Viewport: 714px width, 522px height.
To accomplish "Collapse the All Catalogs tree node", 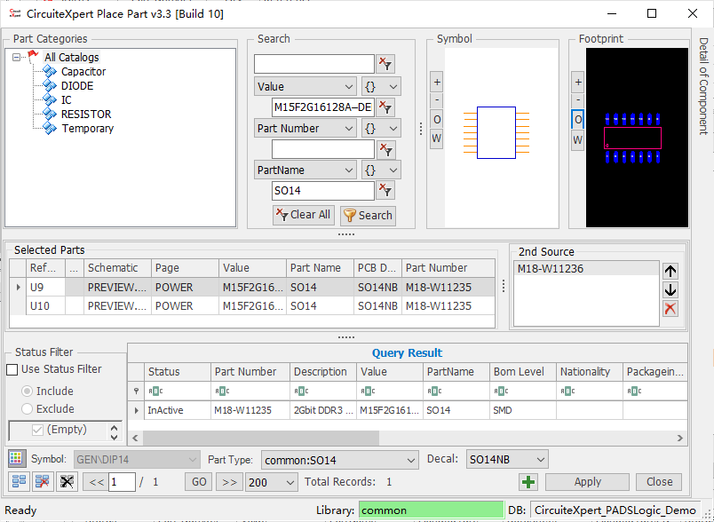I will pos(16,58).
